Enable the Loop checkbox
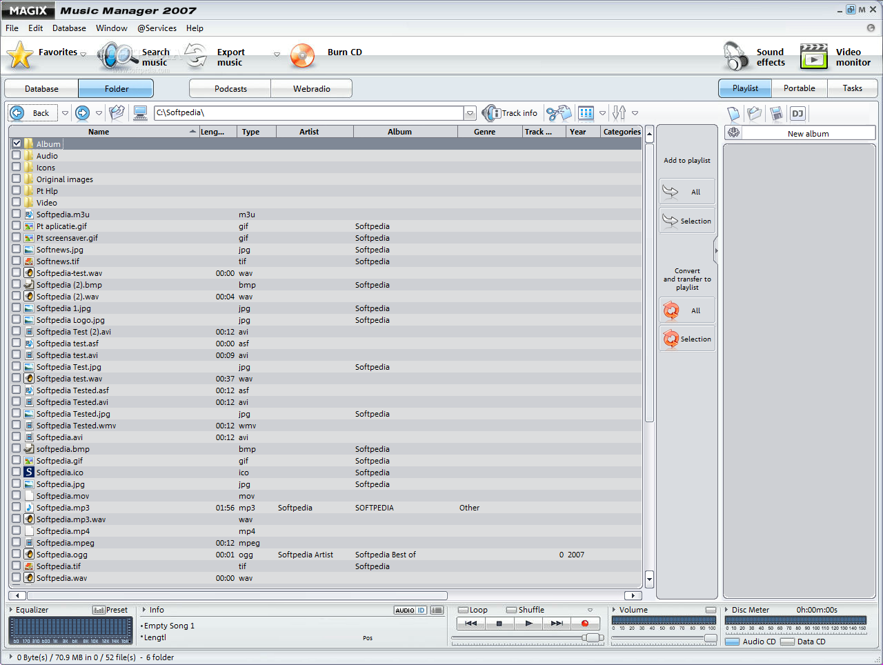This screenshot has height=665, width=883. (x=464, y=611)
